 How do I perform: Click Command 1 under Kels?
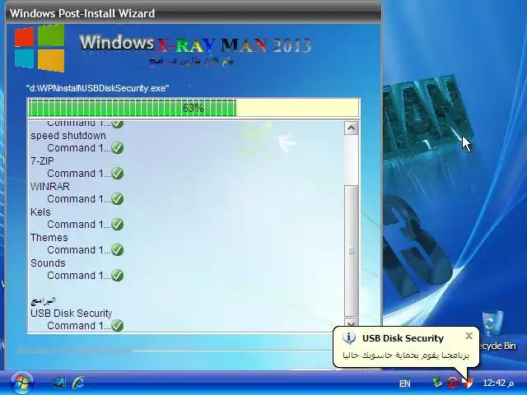point(79,225)
